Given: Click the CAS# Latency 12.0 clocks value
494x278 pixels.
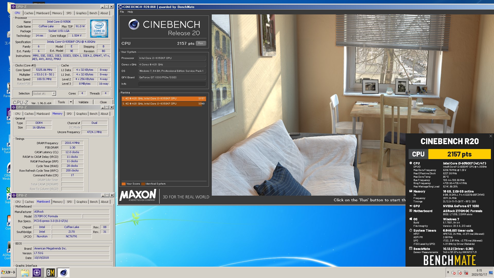Looking at the screenshot, I should [x=72, y=152].
